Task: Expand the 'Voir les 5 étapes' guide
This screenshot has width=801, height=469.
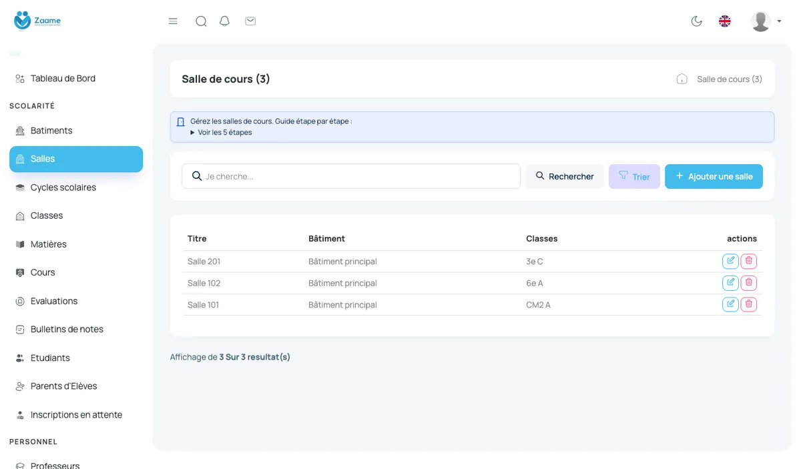Action: coord(221,132)
